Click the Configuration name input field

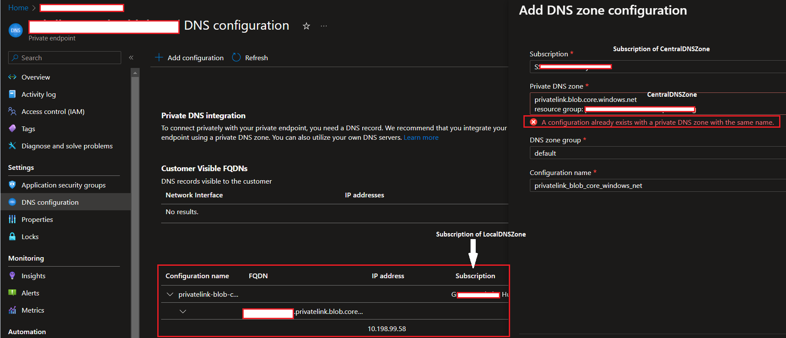coord(658,185)
